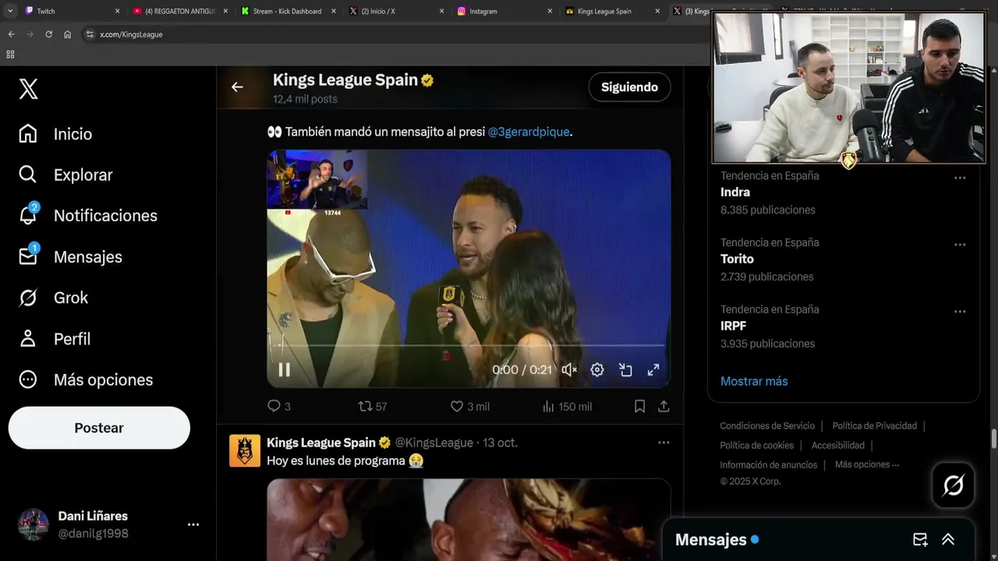Image resolution: width=998 pixels, height=561 pixels.
Task: View 150 mil post analytics
Action: point(567,406)
